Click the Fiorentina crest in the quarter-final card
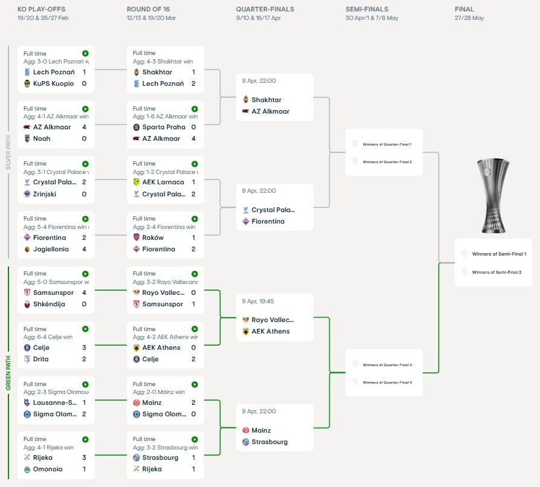Screen dimensions: 540x487 click(x=245, y=221)
